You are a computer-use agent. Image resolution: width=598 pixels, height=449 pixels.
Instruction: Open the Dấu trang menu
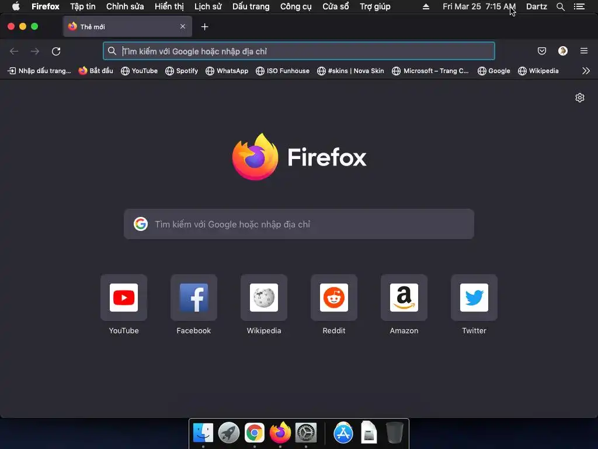[x=251, y=6]
